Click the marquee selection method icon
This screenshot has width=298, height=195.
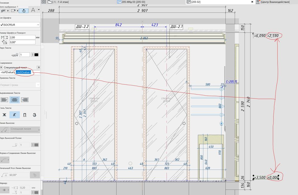[13, 11]
